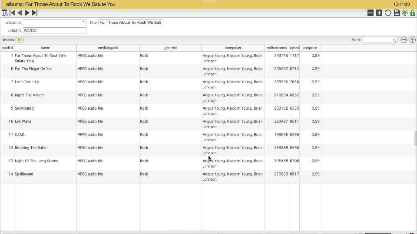The width and height of the screenshot is (417, 234).
Task: Select track 'Snowballed'
Action: pyautogui.click(x=24, y=108)
